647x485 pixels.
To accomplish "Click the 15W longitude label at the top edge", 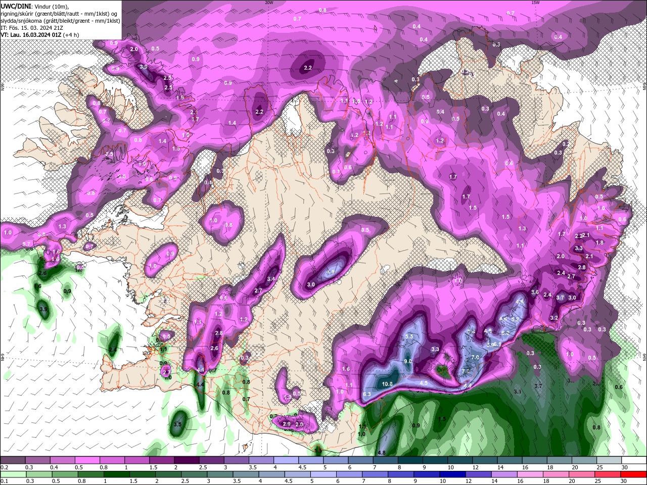I will point(535,3).
